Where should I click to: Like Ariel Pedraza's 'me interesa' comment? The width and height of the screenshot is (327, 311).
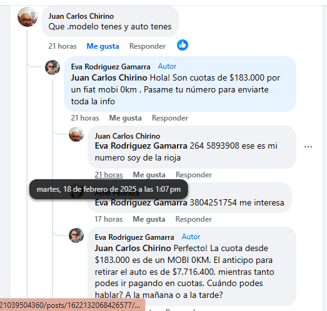point(149,219)
